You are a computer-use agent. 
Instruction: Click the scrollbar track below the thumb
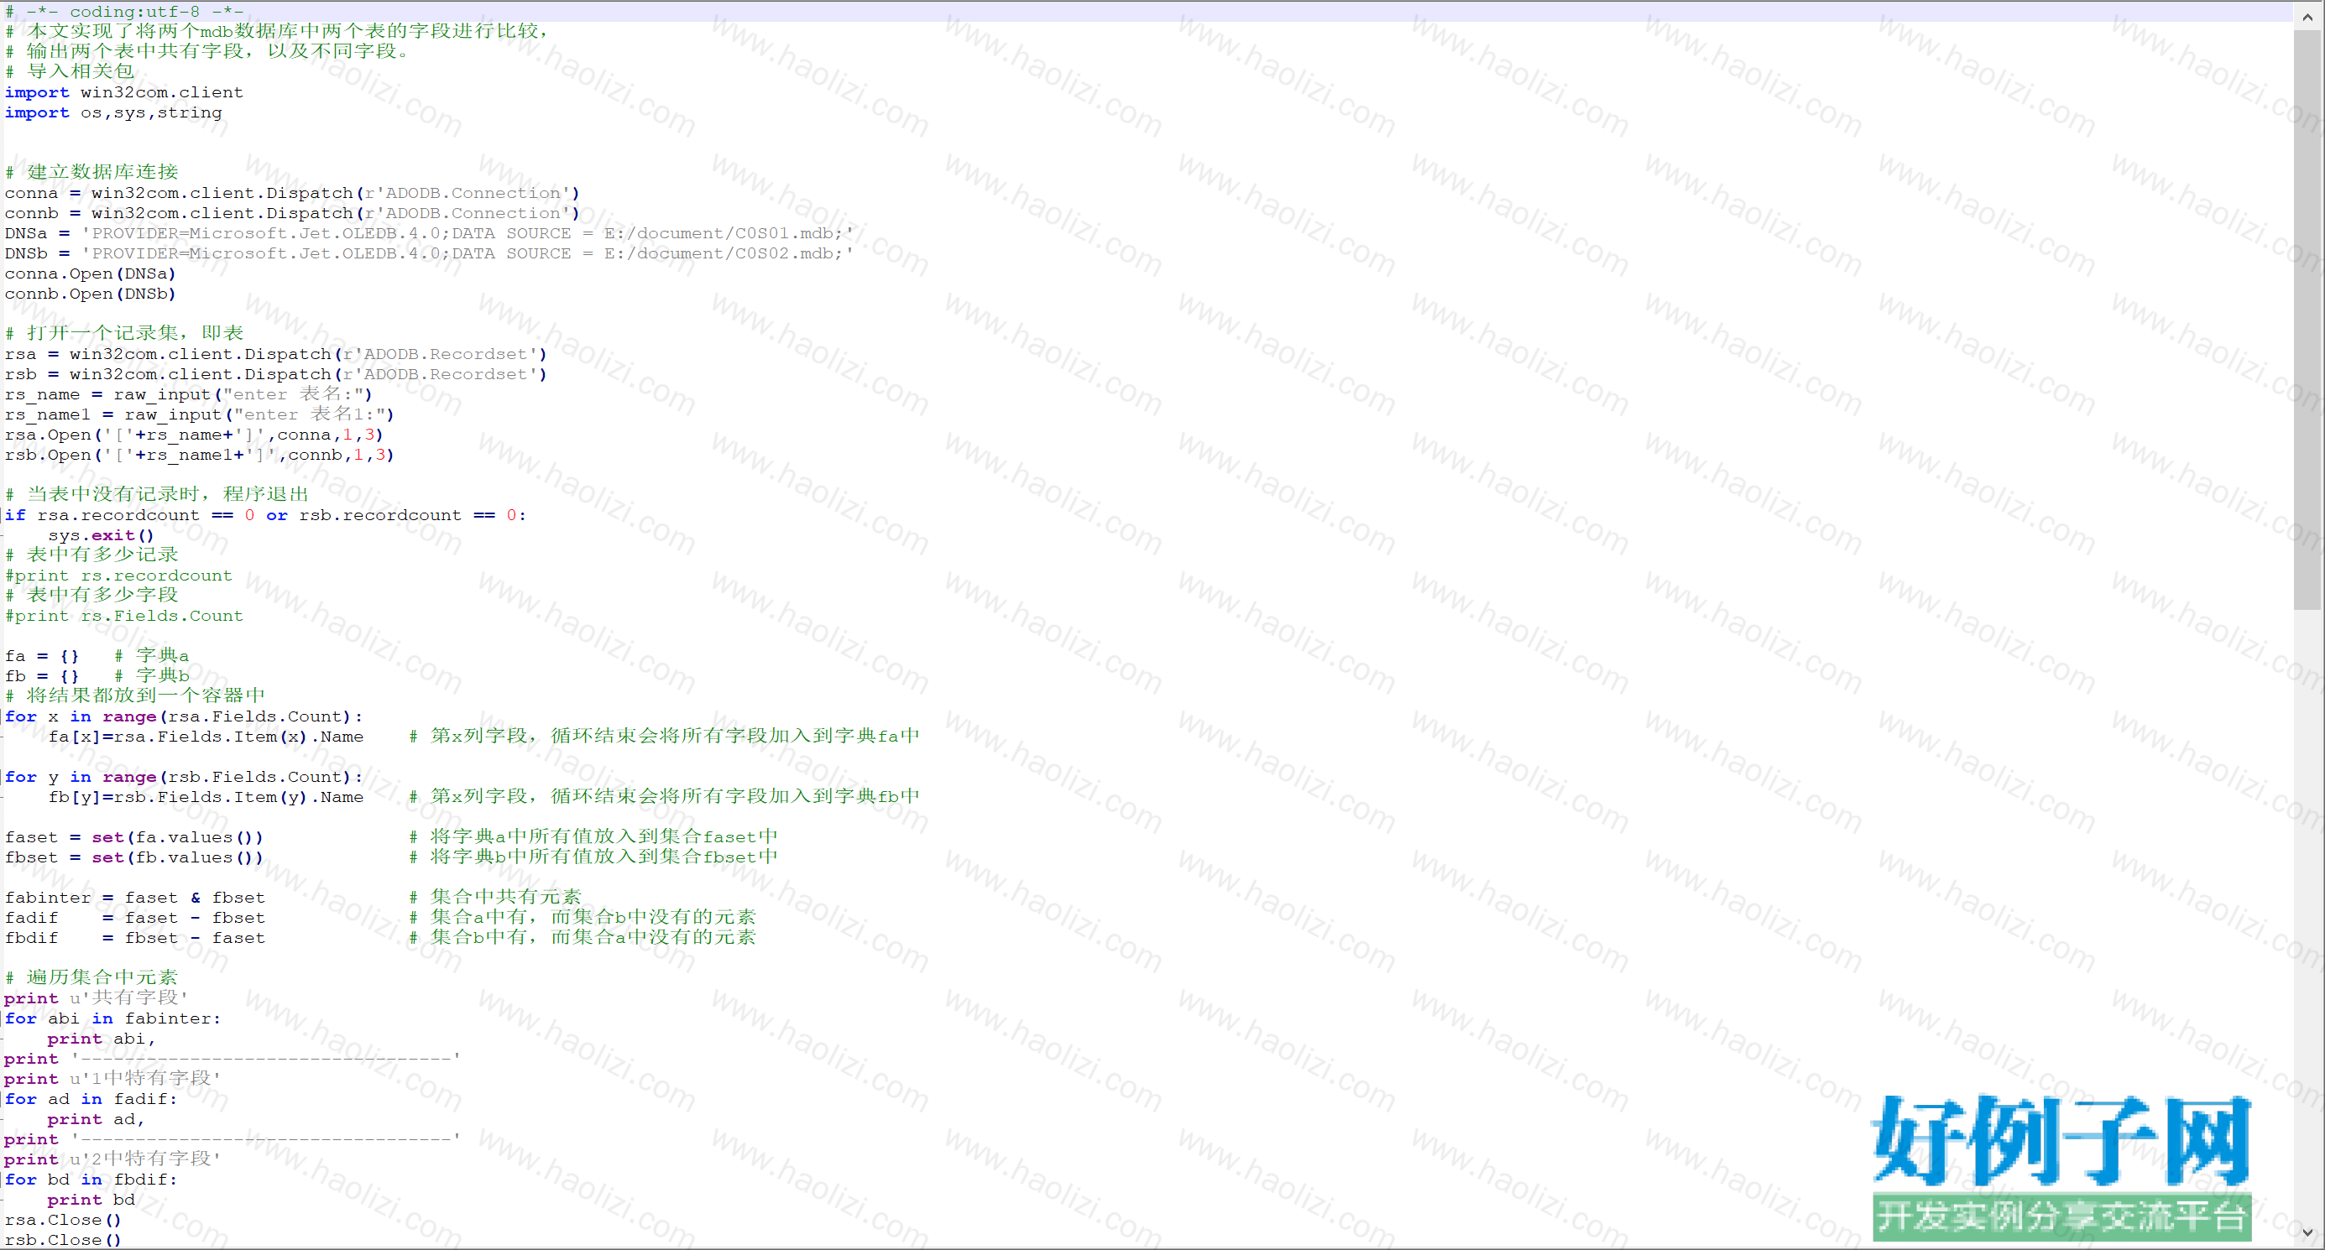click(2308, 914)
